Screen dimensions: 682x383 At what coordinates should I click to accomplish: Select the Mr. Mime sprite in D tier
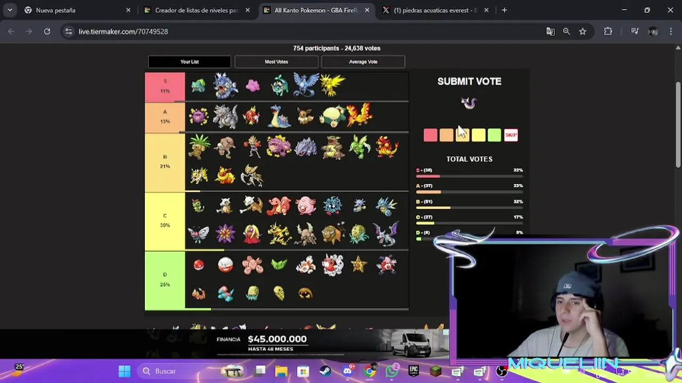click(x=386, y=264)
